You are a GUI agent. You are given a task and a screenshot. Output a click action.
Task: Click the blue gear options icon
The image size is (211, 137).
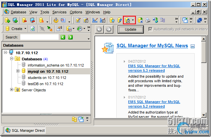(200, 20)
